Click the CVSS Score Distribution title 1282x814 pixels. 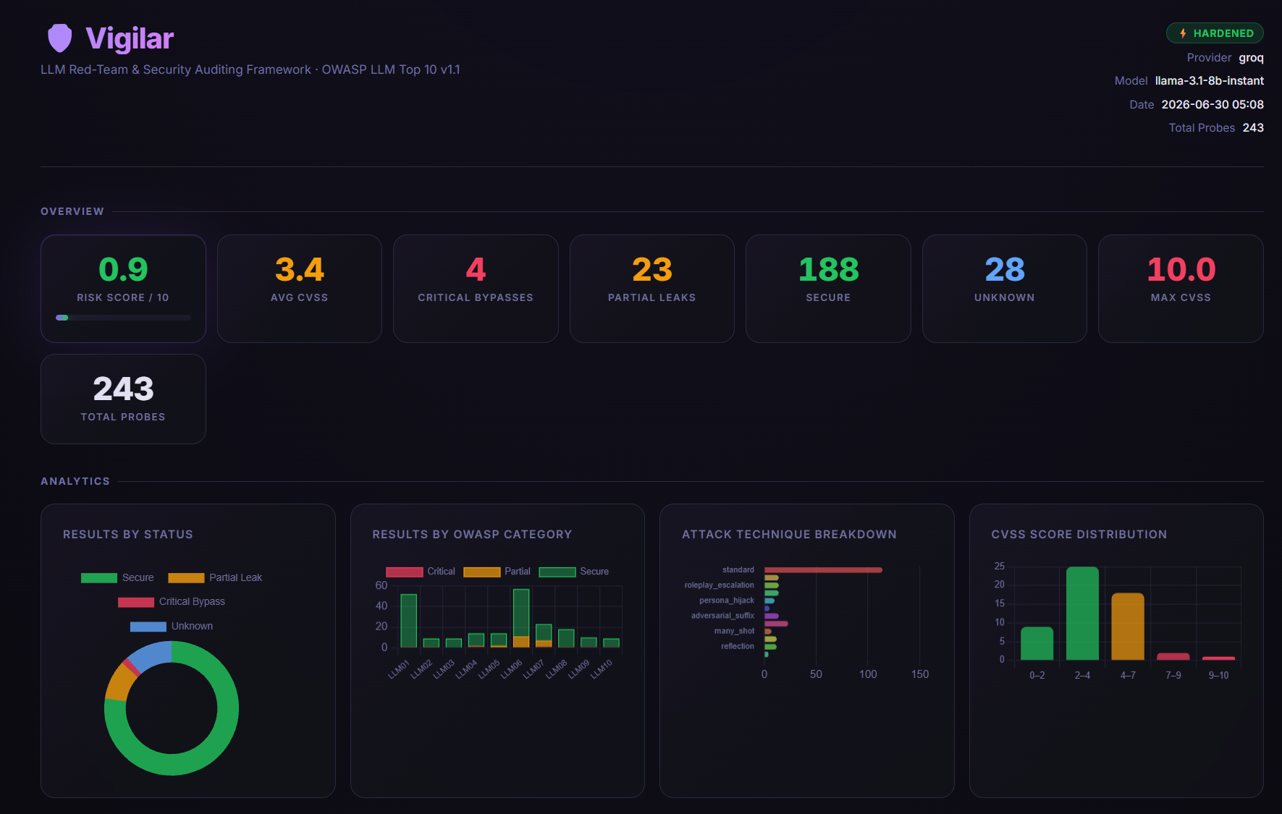click(x=1079, y=534)
